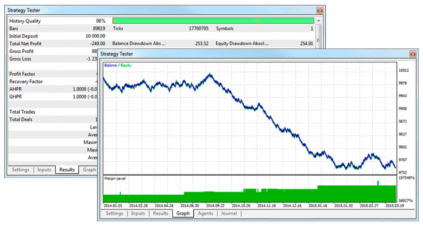Switch to Settings tab in back window
This screenshot has height=225, width=423.
21,170
